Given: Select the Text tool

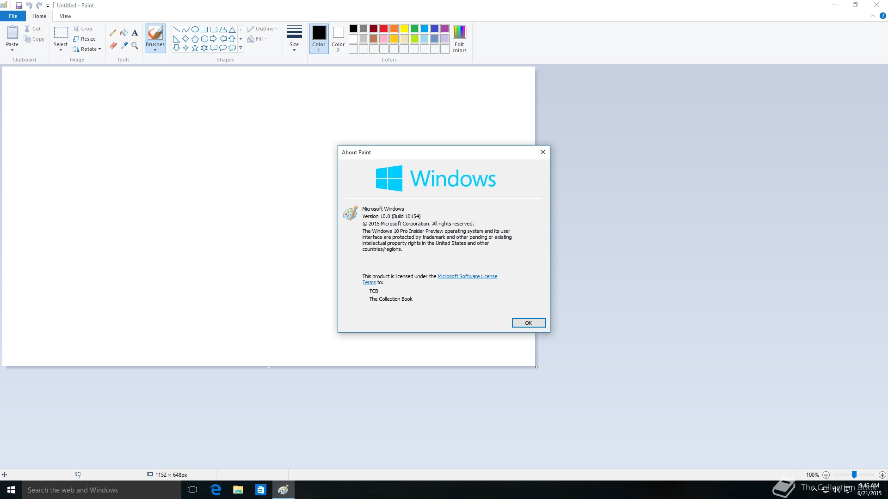Looking at the screenshot, I should tap(135, 33).
